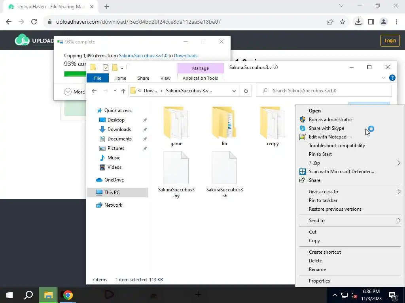Go up one folder level in Explorer
This screenshot has width=405, height=303.
123,91
